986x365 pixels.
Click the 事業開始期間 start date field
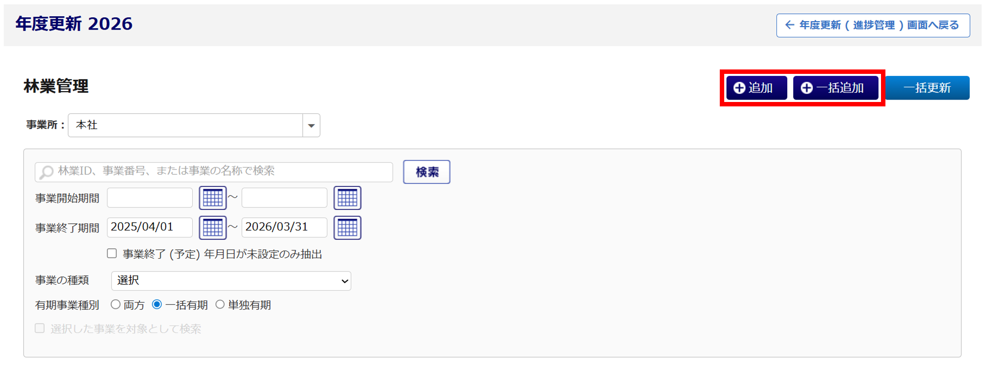coord(150,198)
